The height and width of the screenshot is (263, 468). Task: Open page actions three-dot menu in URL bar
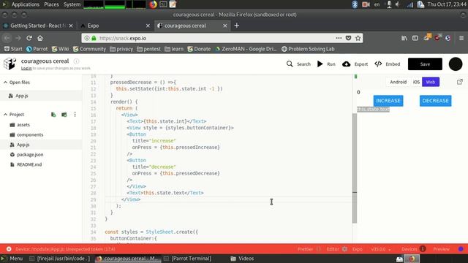(339, 38)
